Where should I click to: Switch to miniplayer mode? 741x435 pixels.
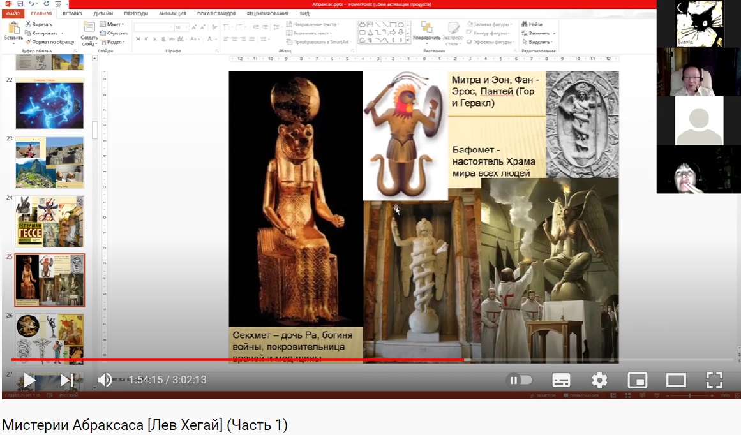click(638, 380)
